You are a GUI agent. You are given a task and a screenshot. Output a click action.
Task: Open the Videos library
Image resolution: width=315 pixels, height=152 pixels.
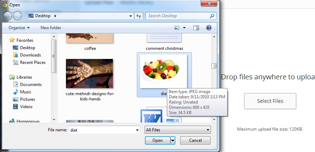pyautogui.click(x=26, y=107)
